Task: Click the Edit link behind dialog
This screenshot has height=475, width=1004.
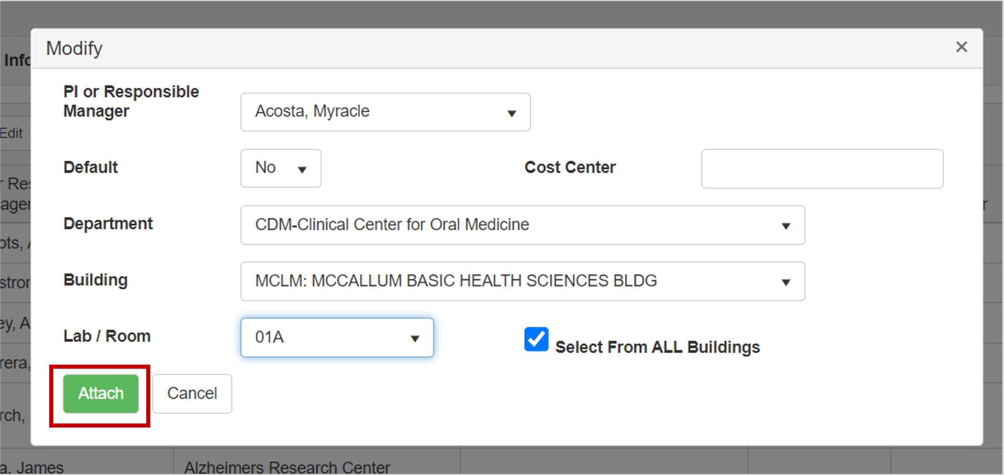Action: pyautogui.click(x=12, y=133)
